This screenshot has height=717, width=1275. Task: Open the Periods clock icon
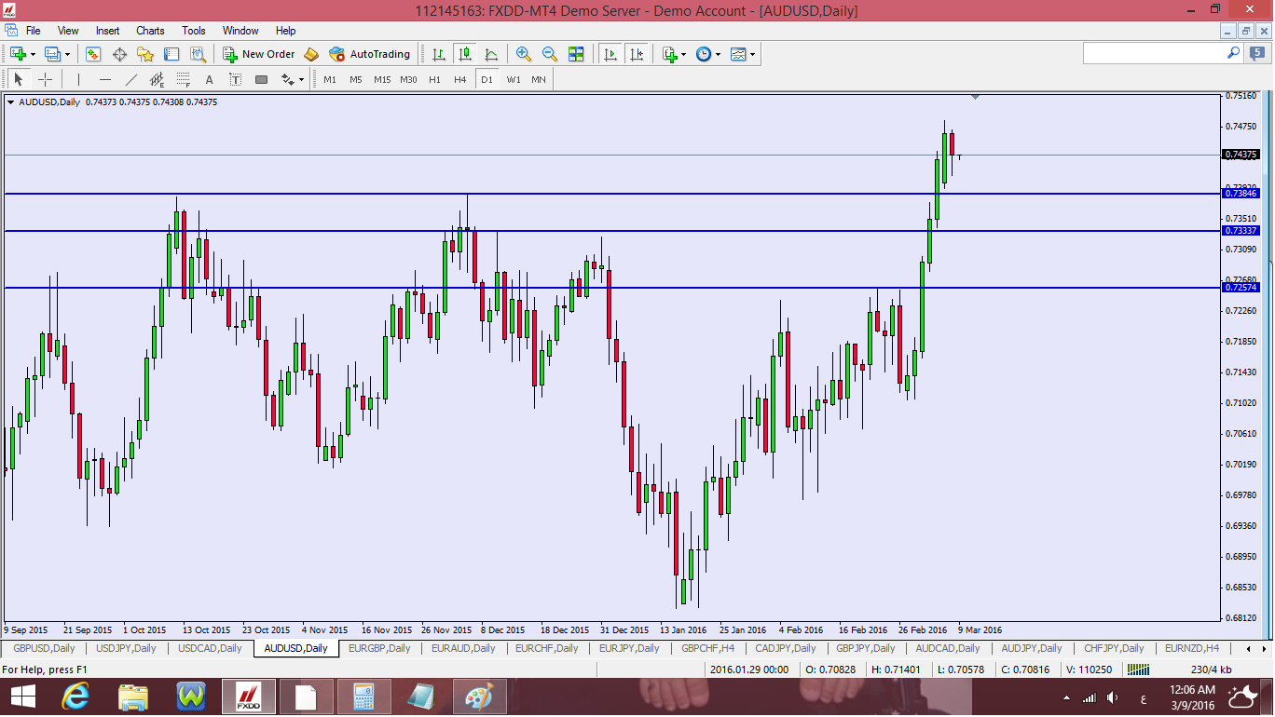pyautogui.click(x=704, y=54)
